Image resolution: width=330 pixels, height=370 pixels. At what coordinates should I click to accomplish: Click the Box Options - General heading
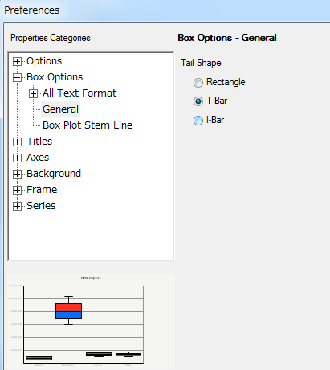(x=227, y=38)
